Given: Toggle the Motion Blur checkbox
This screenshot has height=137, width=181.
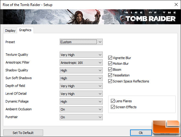Looking at the screenshot, I should point(110,64).
